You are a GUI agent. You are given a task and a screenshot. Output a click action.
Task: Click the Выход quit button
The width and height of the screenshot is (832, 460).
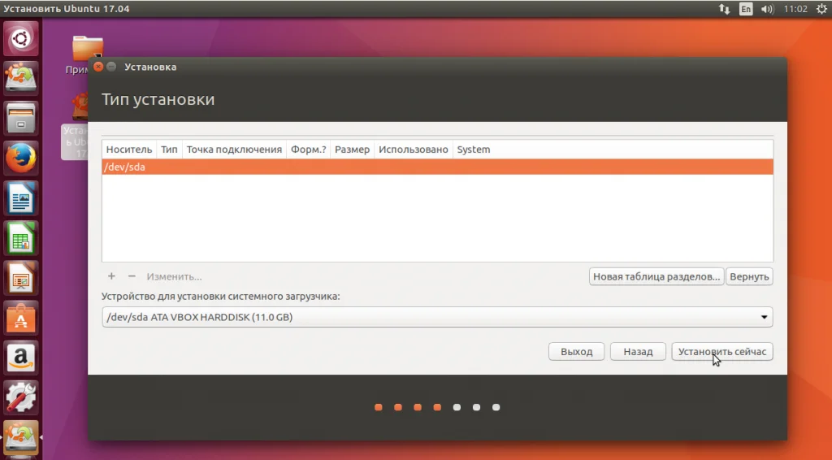point(576,352)
